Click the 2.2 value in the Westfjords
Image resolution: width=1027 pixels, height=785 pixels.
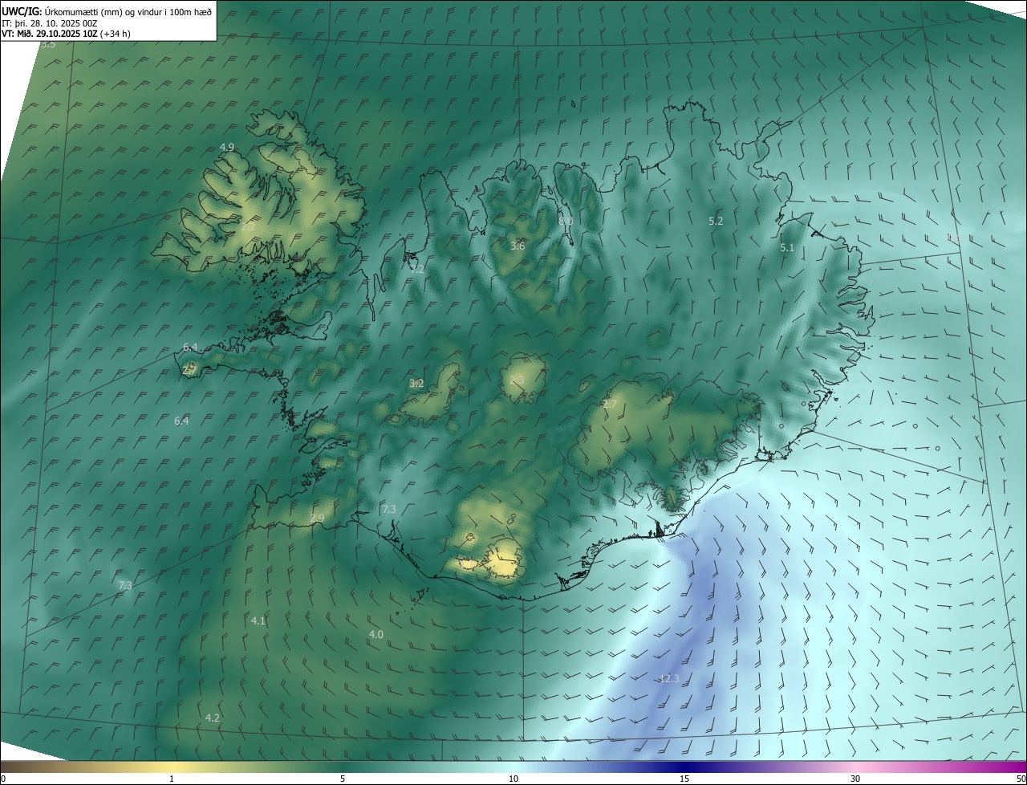[248, 227]
